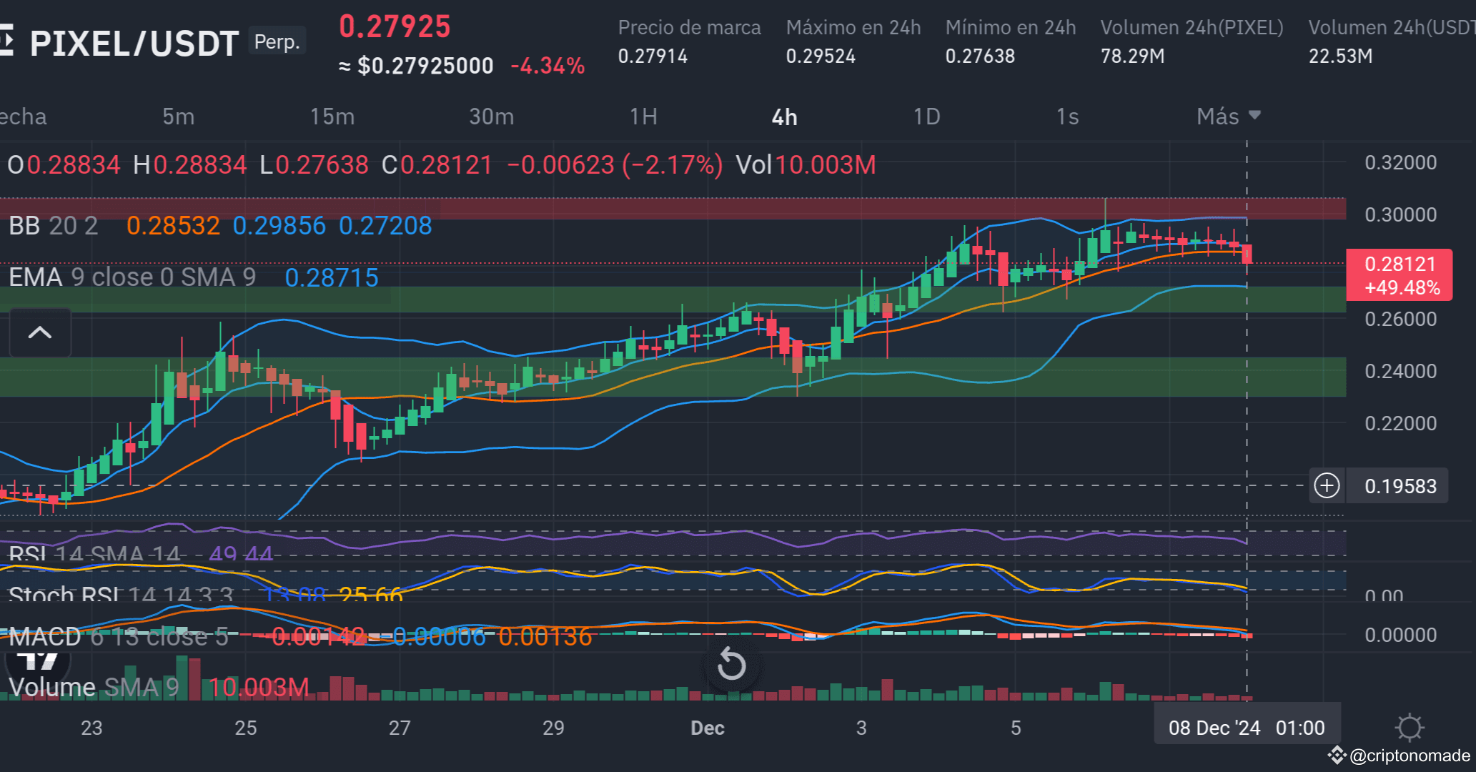Select the 5m timeframe
This screenshot has width=1476, height=772.
click(x=178, y=117)
